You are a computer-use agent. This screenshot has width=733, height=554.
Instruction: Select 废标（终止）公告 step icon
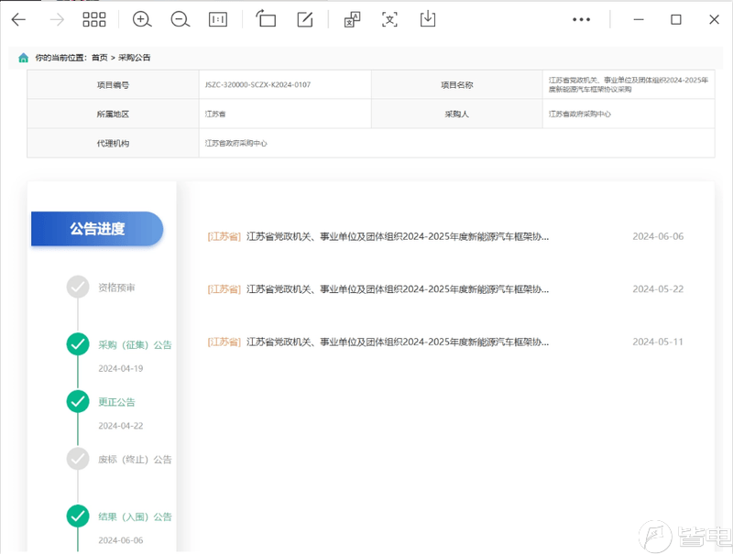click(x=78, y=459)
